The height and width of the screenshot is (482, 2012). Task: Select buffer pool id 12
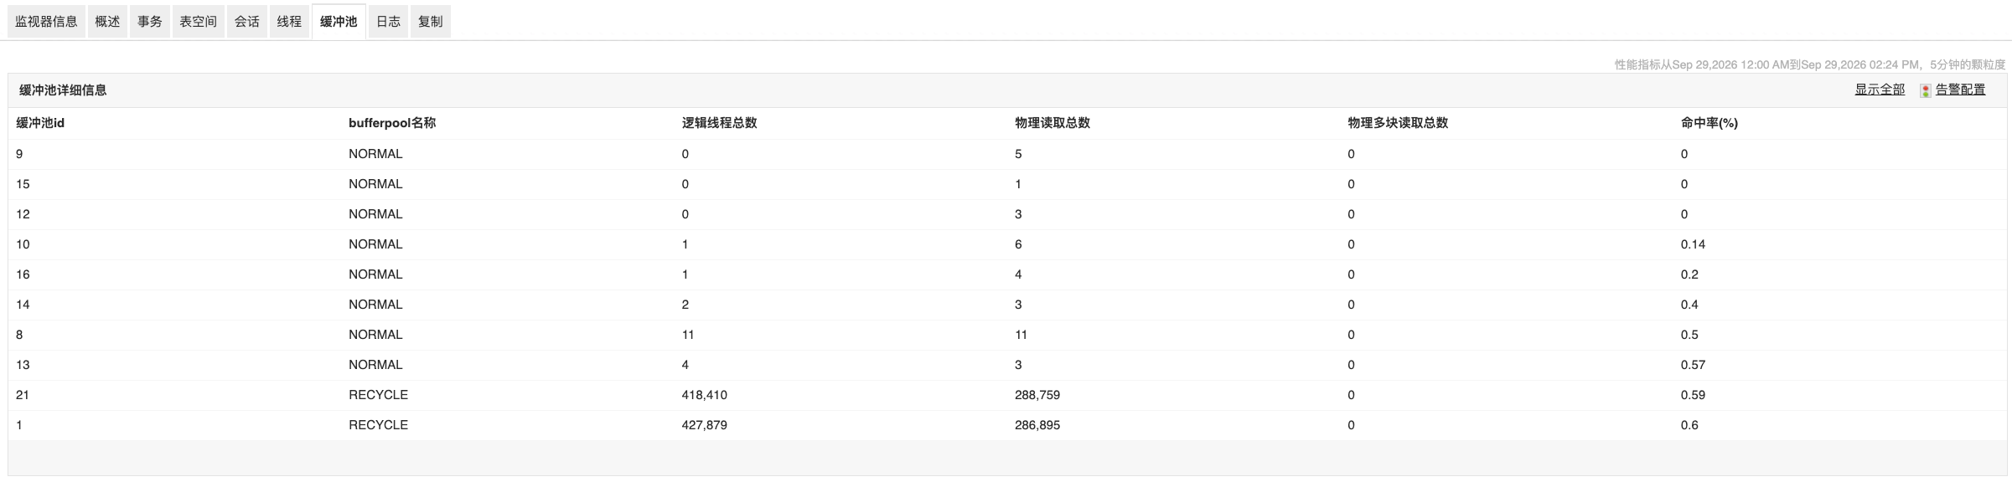point(23,214)
